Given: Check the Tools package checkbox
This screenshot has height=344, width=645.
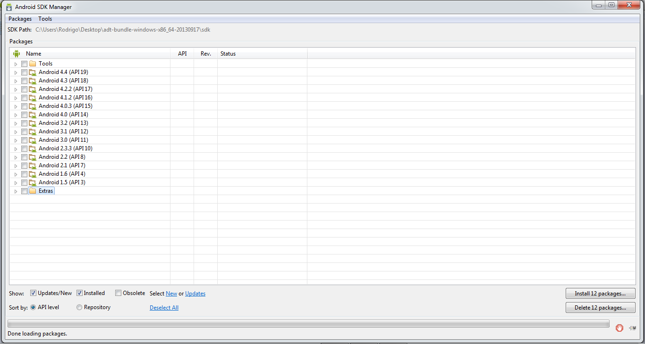Looking at the screenshot, I should tap(24, 64).
